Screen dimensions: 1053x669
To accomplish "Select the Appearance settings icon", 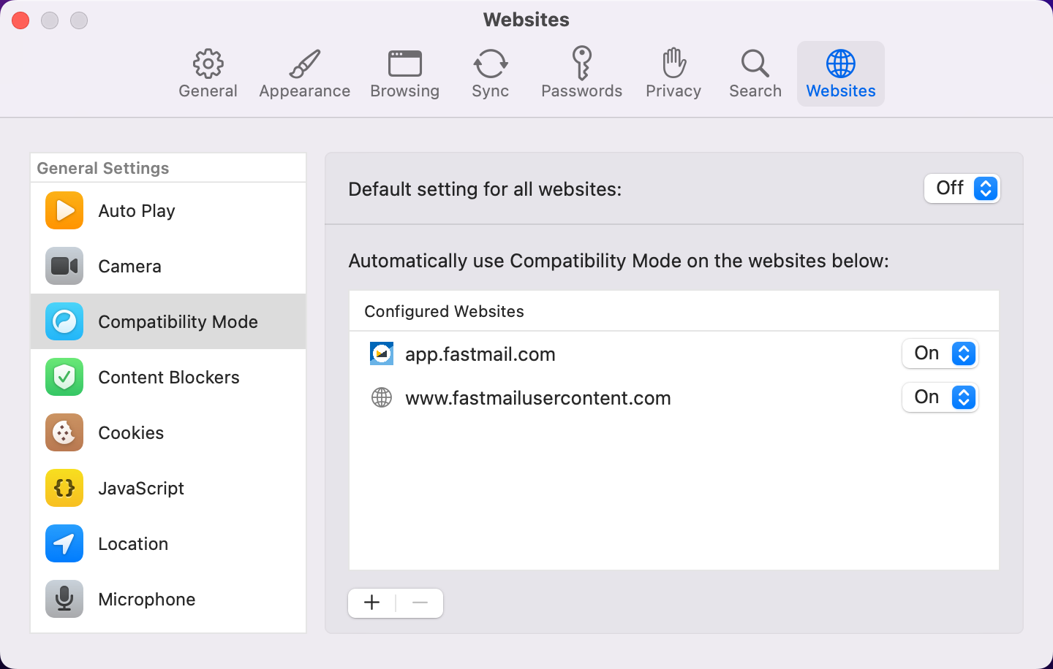I will point(304,73).
